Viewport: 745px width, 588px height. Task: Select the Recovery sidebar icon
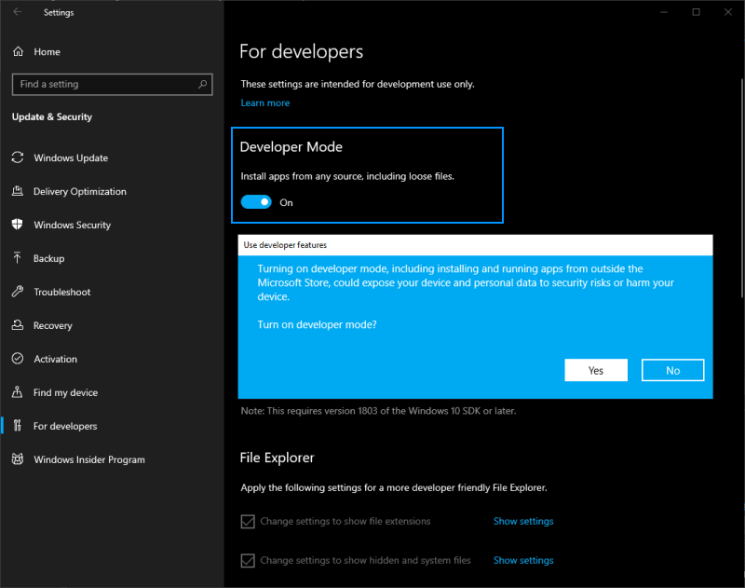point(18,325)
